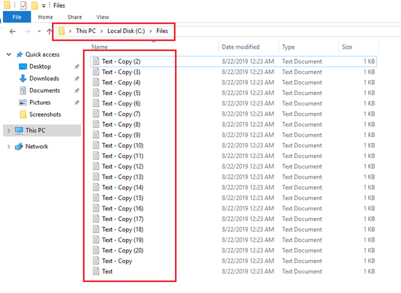
Task: Open Documents in the navigation pane
Action: pyautogui.click(x=45, y=91)
